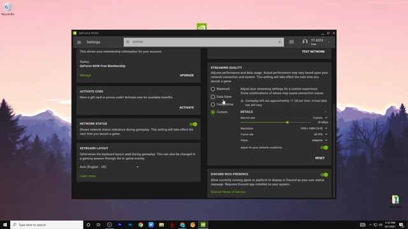
Task: Open the round gray app icon on taskbar
Action: click(x=109, y=225)
